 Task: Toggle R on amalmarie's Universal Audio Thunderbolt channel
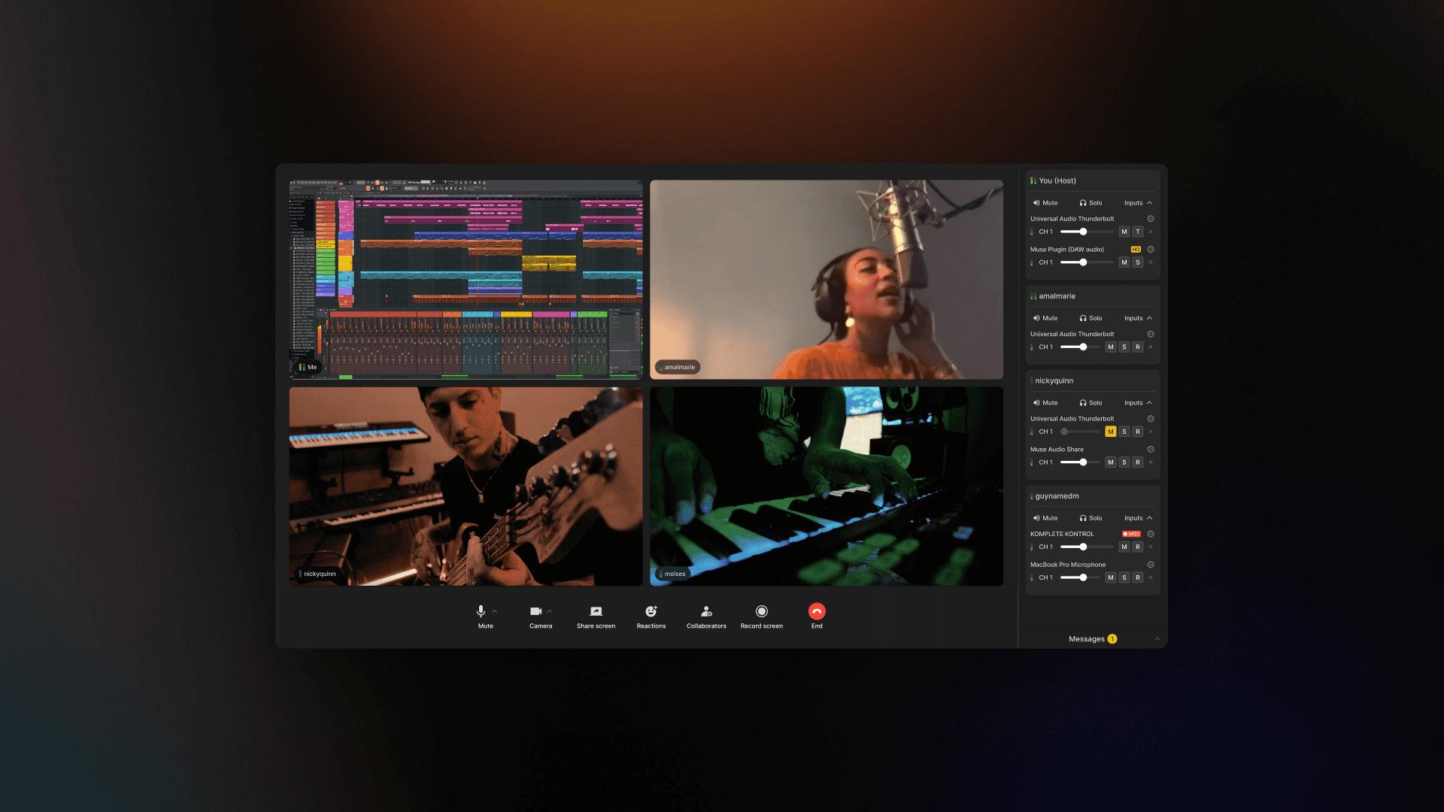point(1137,347)
